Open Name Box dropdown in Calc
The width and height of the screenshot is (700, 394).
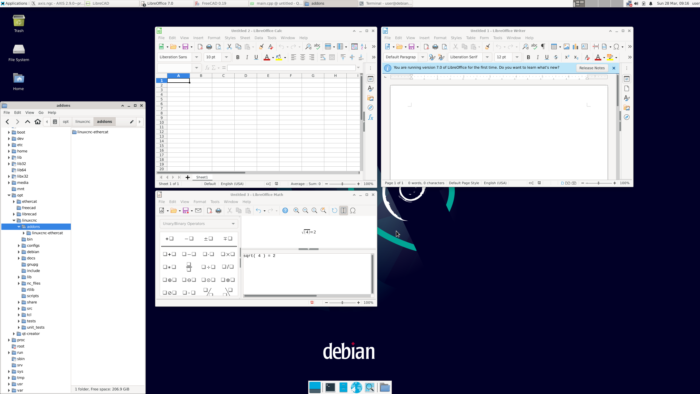click(x=197, y=68)
